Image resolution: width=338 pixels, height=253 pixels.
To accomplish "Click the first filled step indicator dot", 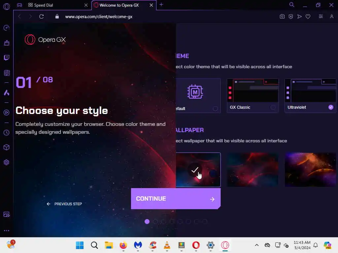I will coord(147,222).
